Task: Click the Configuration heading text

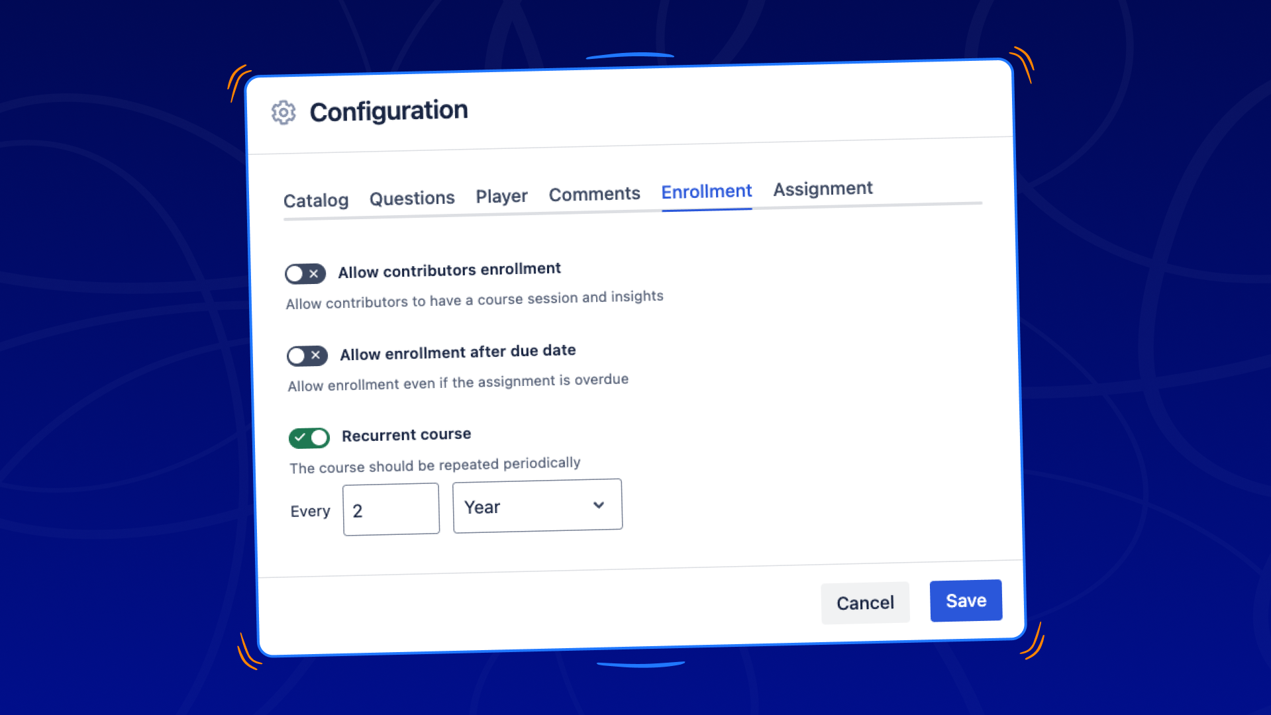Action: [x=389, y=111]
